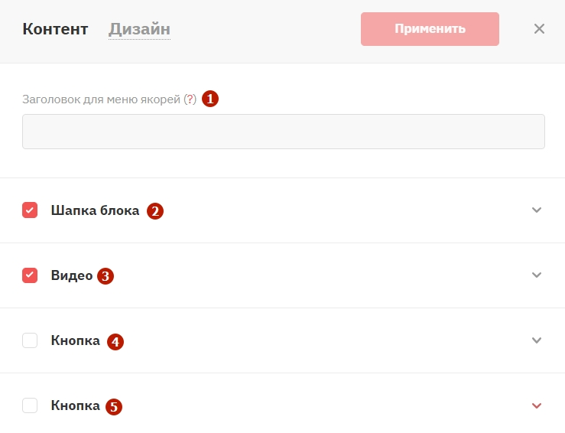
Task: Focus the anchor menu title input field
Action: point(284,132)
